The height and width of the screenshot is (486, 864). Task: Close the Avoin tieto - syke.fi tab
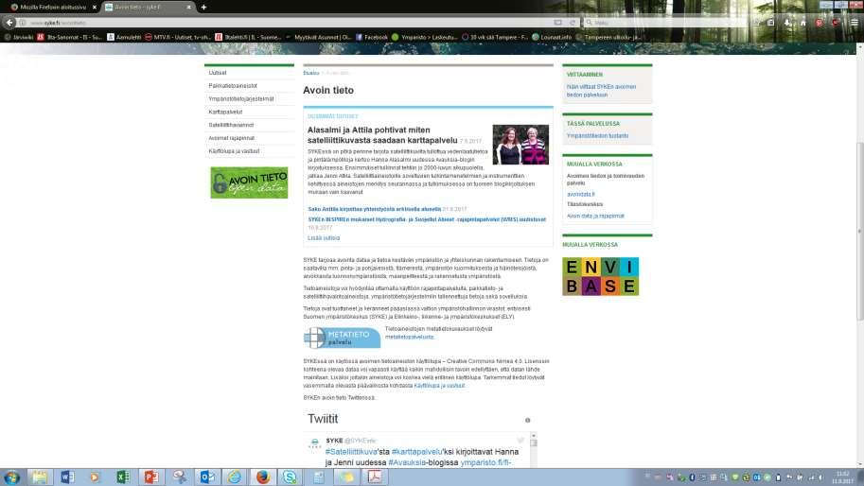188,8
